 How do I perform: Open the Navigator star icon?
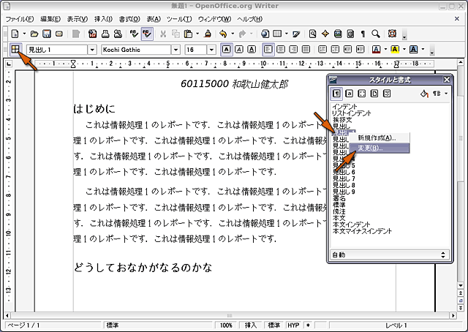click(325, 34)
